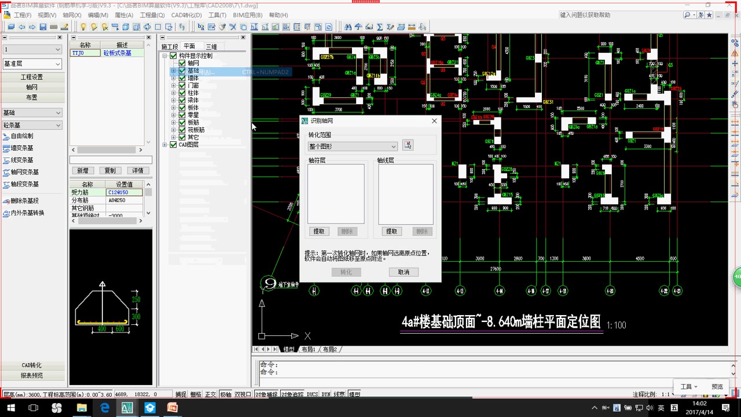741x417 pixels.
Task: Click the 3D cube view toolbar icon
Action: (x=126, y=27)
